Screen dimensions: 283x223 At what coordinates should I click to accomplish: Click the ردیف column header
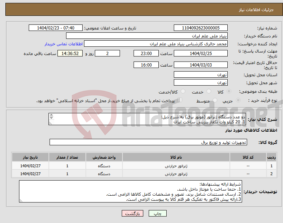[x=271, y=157]
